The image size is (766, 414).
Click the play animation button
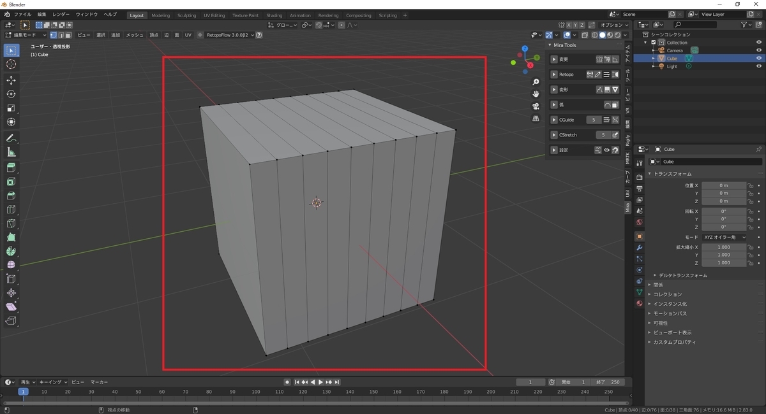tap(320, 382)
